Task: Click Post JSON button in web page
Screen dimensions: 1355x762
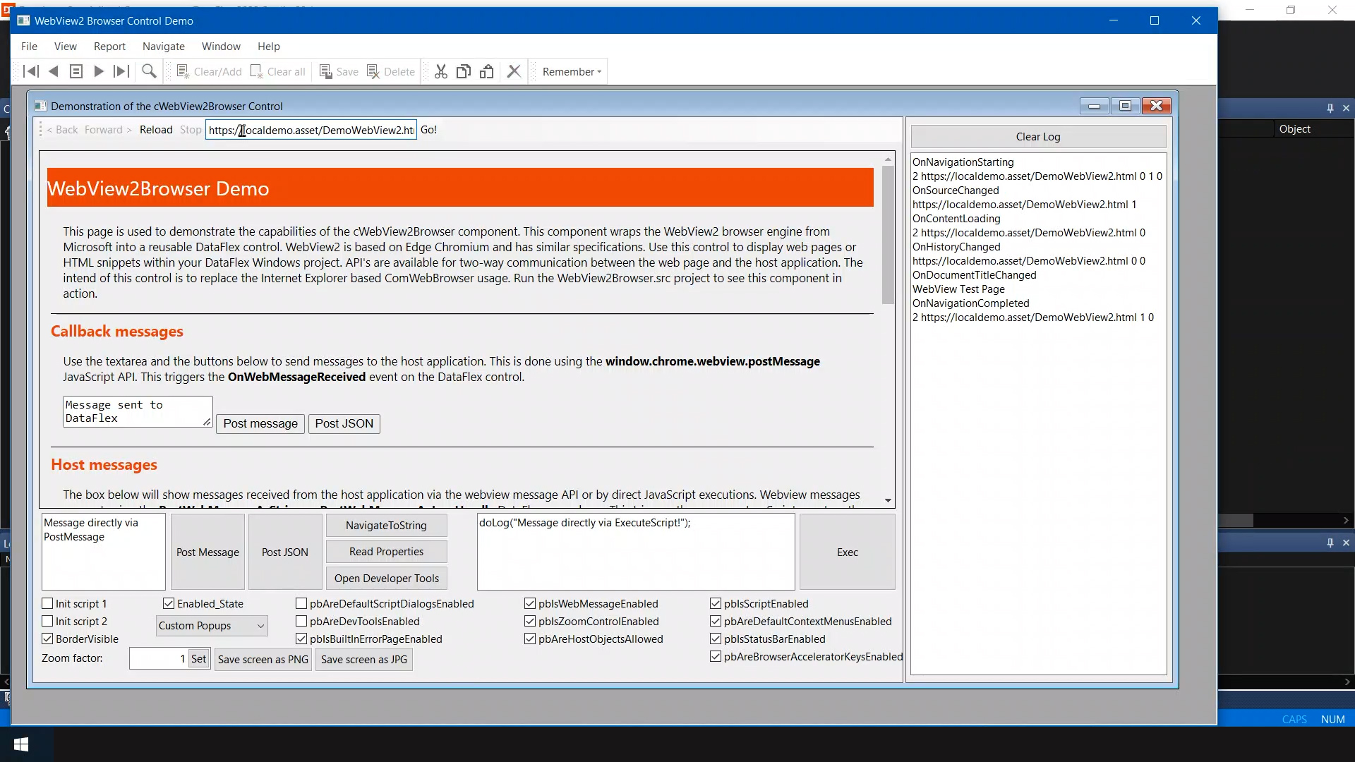Action: click(344, 423)
